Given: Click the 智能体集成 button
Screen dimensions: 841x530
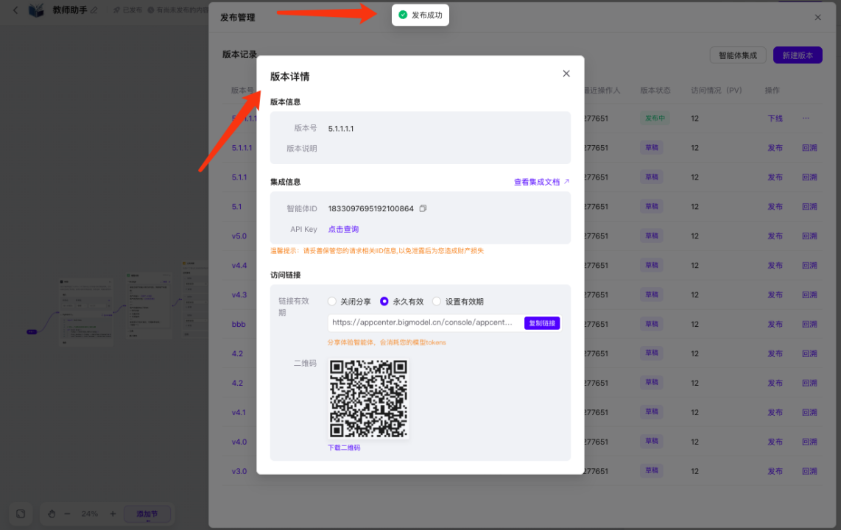Looking at the screenshot, I should coord(737,55).
